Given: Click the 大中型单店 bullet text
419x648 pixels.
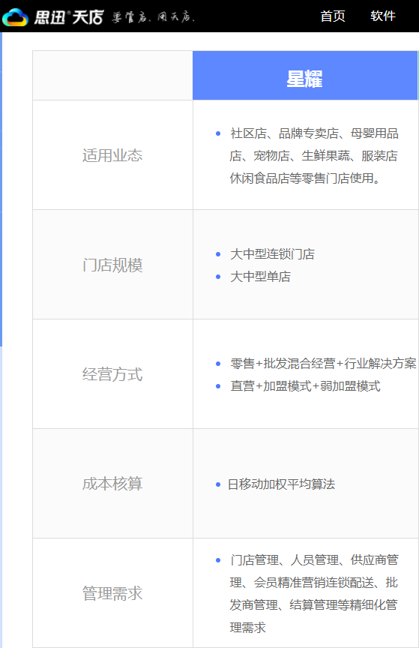Looking at the screenshot, I should (260, 277).
